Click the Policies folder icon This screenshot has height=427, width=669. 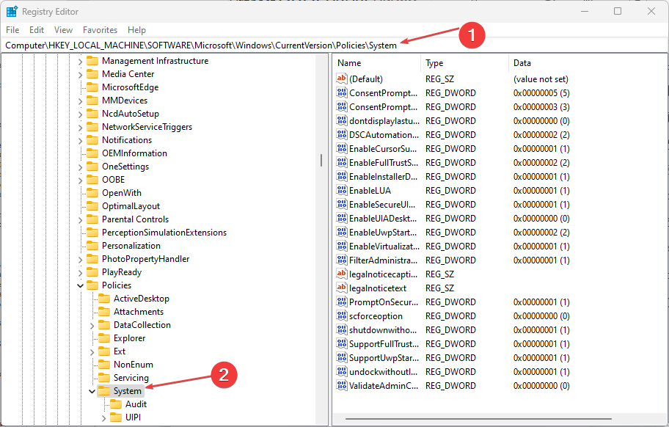pyautogui.click(x=92, y=285)
